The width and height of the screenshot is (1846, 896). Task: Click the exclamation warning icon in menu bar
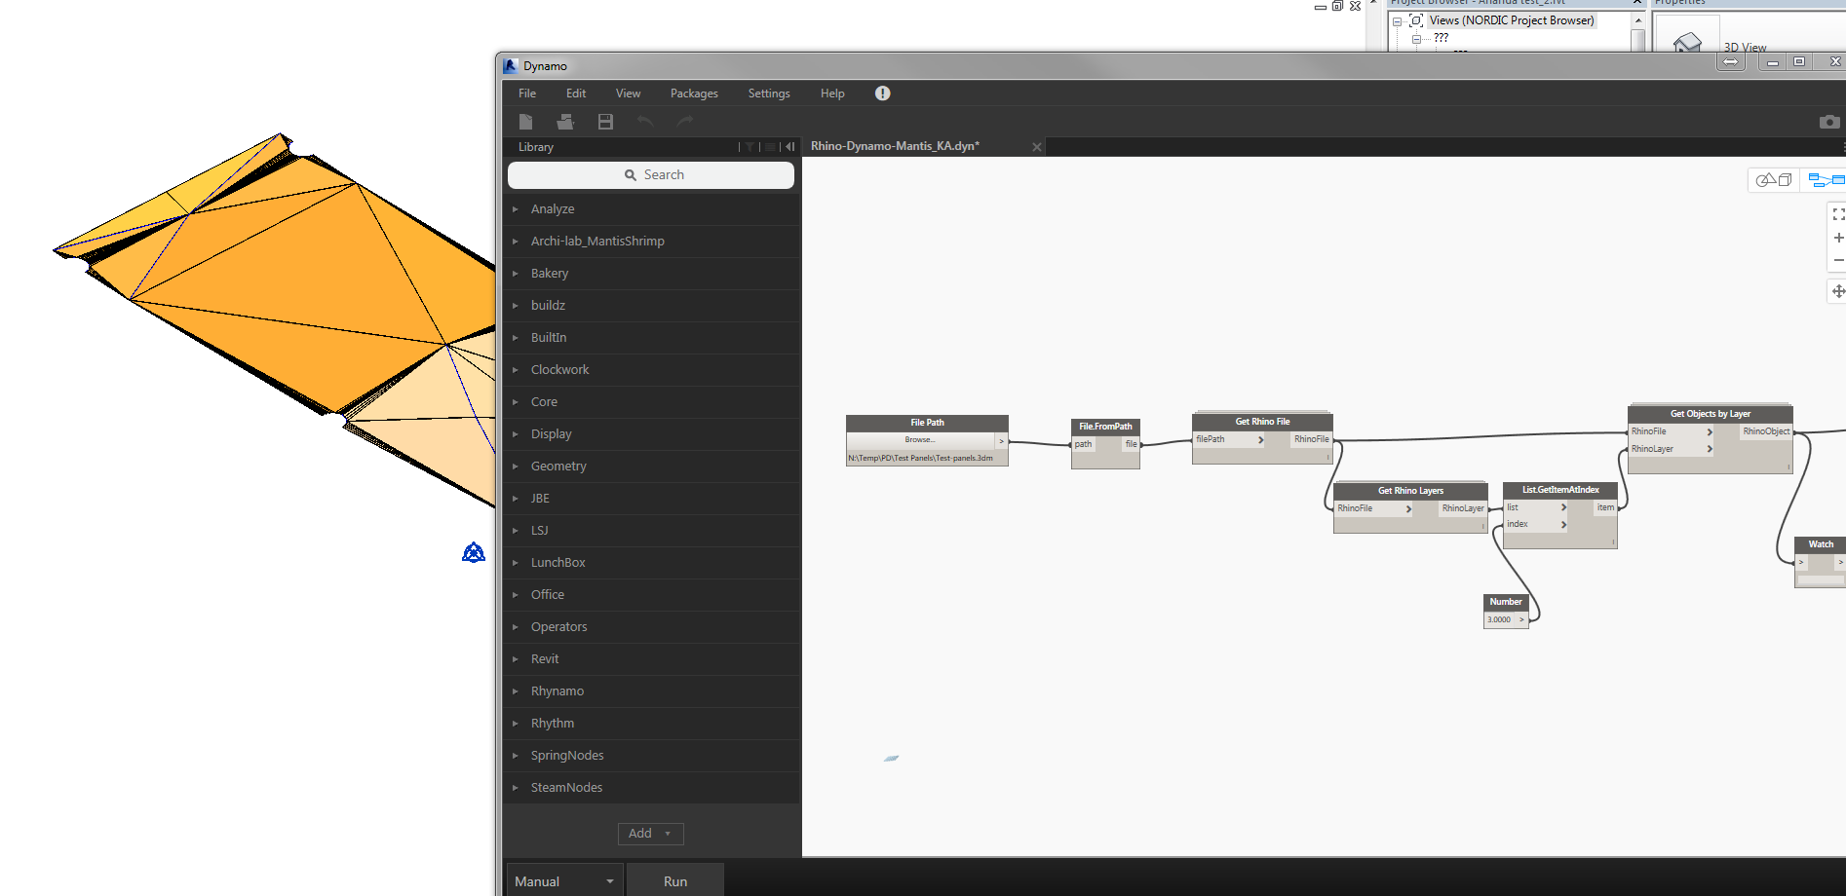pyautogui.click(x=882, y=93)
